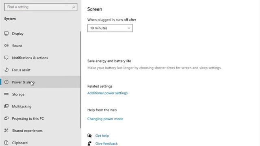
Task: Click the Get help chat icon
Action: pos(89,135)
